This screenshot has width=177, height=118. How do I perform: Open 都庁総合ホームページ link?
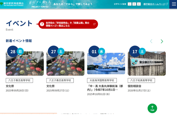[x=155, y=4]
